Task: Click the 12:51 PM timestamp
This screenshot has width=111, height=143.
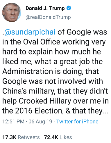Action: coord(13,121)
